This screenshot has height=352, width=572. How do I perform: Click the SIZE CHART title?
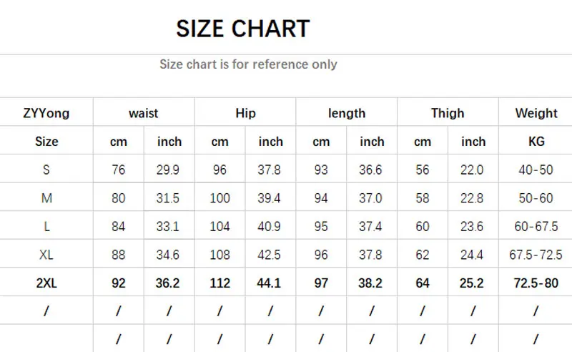pyautogui.click(x=243, y=29)
